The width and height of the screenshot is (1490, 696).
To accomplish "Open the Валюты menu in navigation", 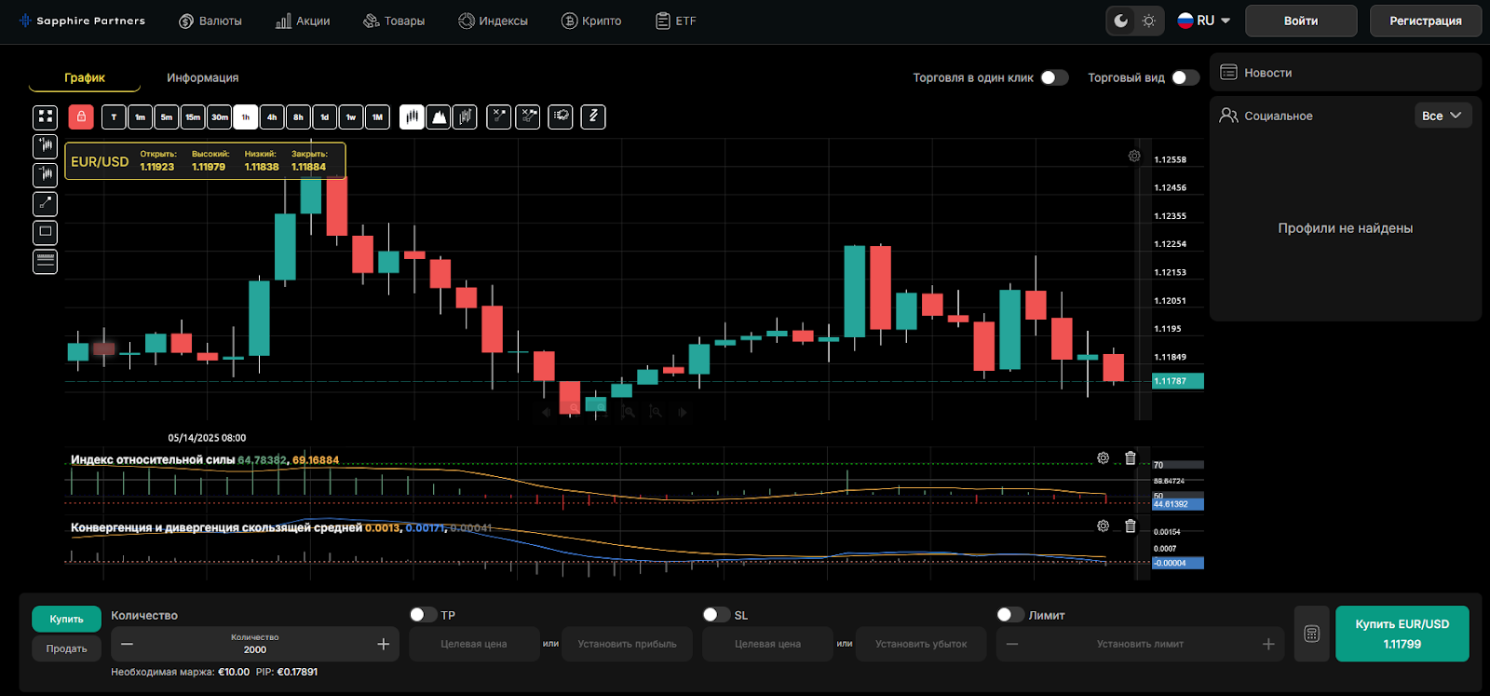I will tap(210, 20).
